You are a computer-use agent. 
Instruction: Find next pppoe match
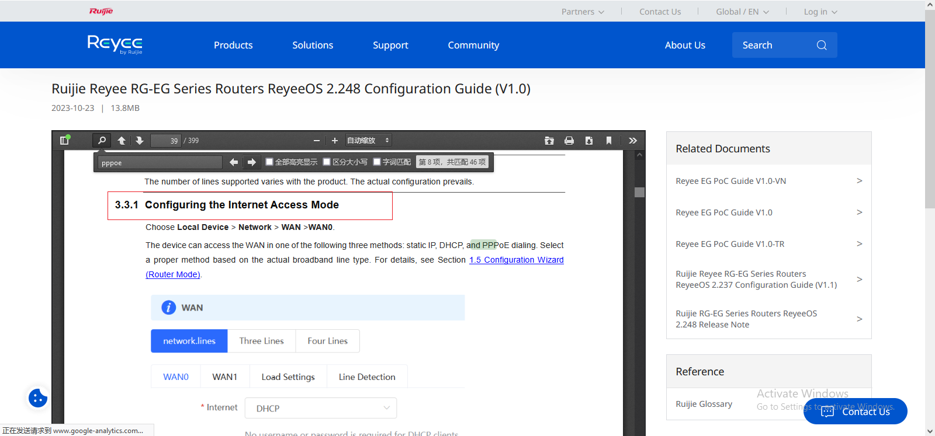(252, 162)
